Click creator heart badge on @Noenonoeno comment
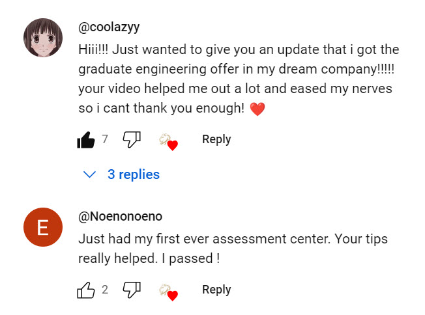Viewport: 425px width, 315px height. (168, 292)
